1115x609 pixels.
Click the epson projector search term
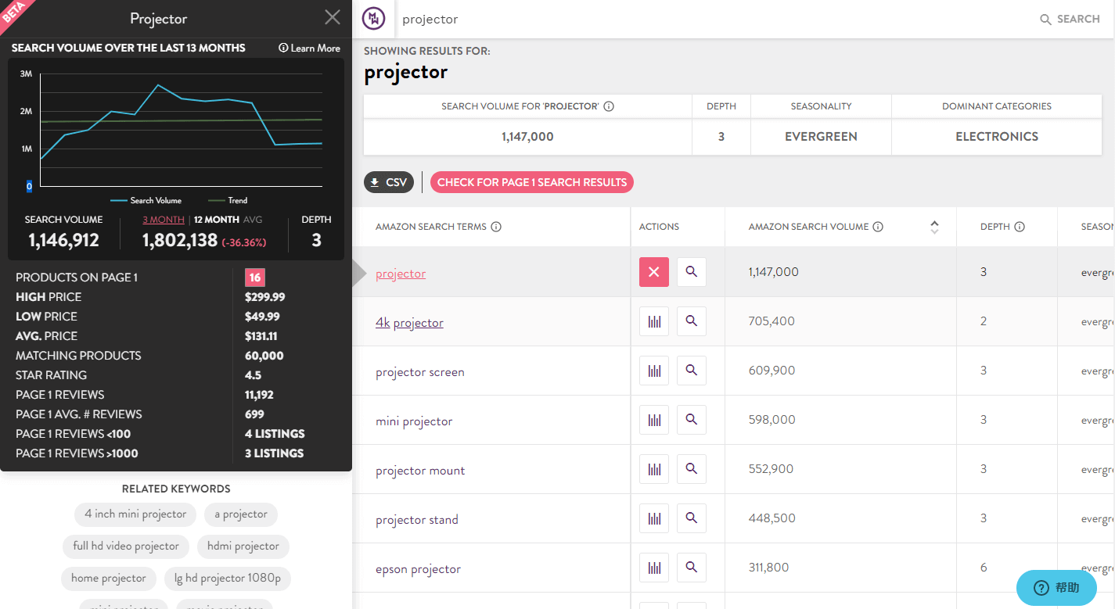419,569
